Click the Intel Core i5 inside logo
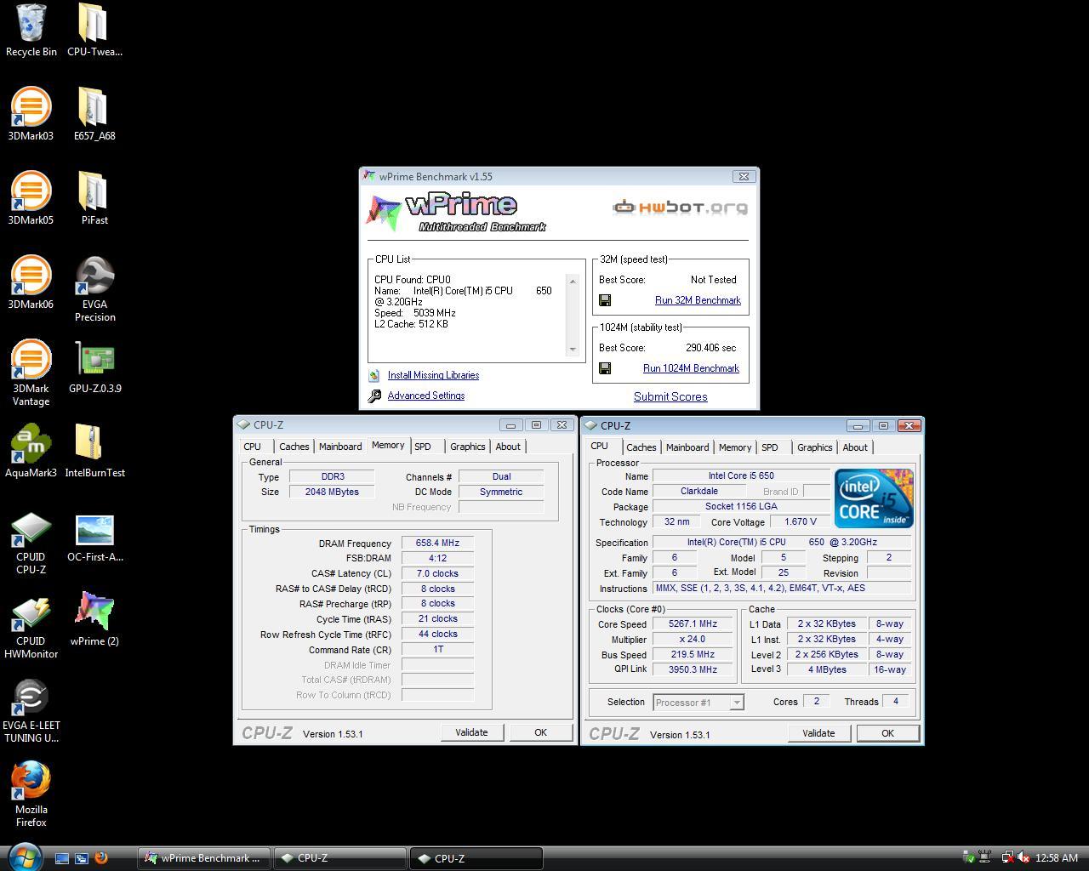The width and height of the screenshot is (1089, 871). 874,498
